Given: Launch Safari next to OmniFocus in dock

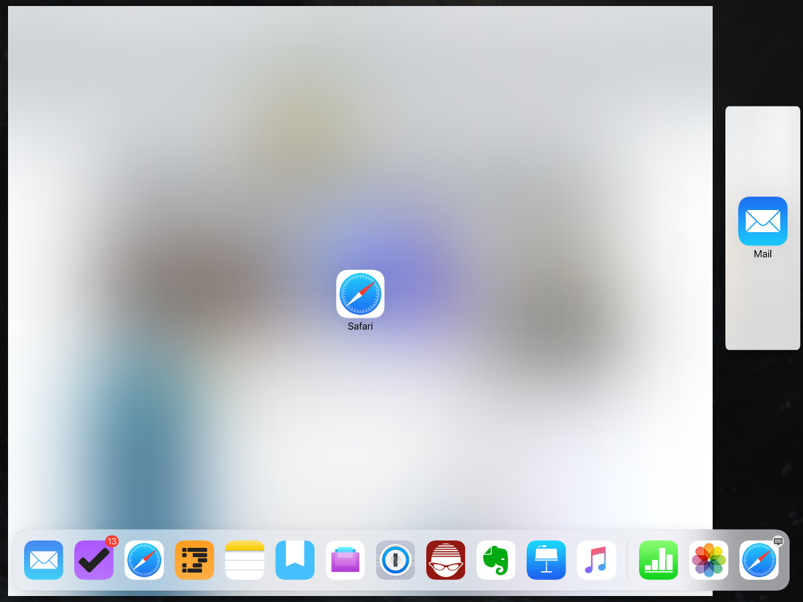Looking at the screenshot, I should (144, 560).
